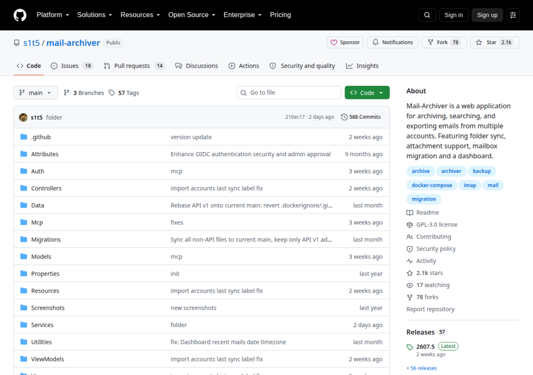Open the GPL-3.0 license link
Viewport: 533px width, 375px height.
coord(432,224)
